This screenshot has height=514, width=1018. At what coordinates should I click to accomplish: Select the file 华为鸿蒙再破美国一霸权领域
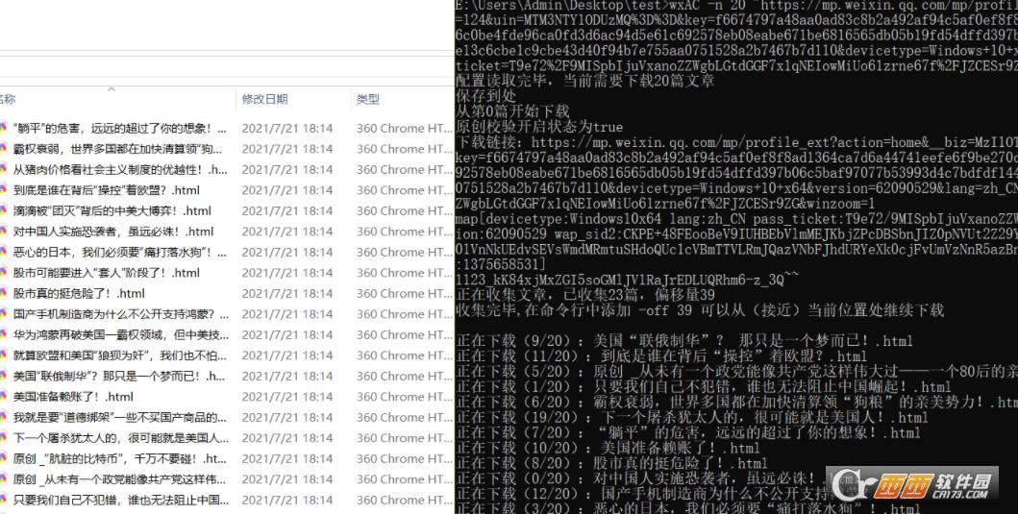point(120,335)
